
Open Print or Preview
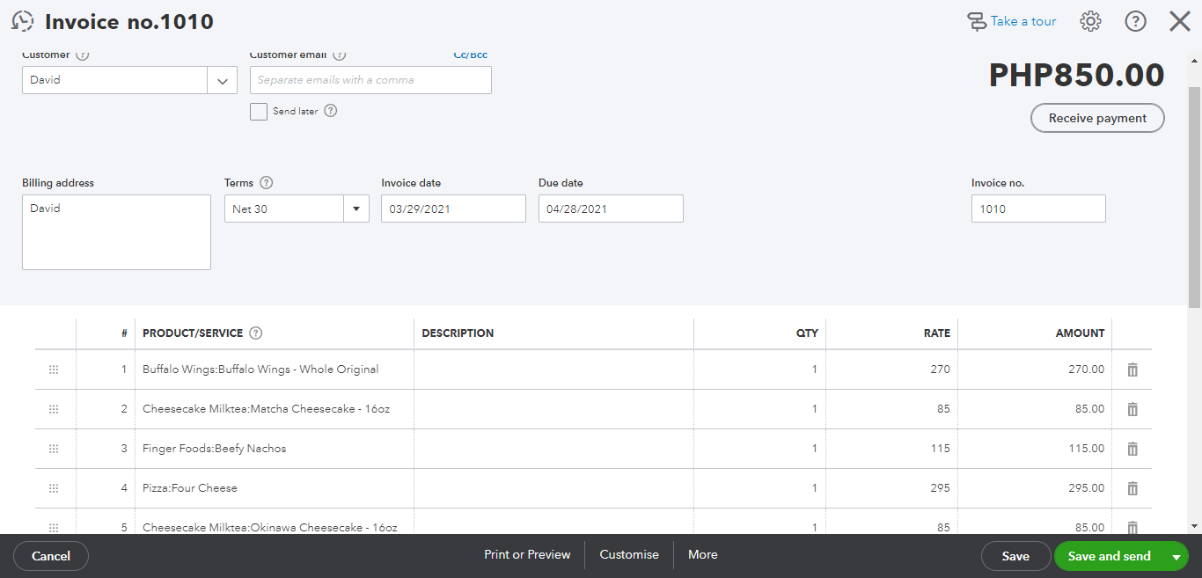(x=527, y=555)
